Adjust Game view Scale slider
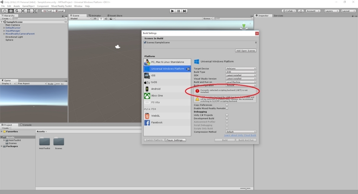This screenshot has height=194, width=358. click(57, 84)
